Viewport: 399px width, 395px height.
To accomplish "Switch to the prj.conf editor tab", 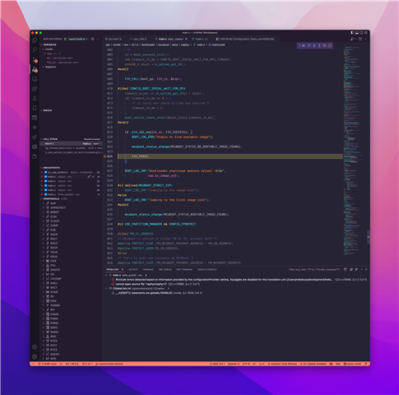I will (x=115, y=39).
